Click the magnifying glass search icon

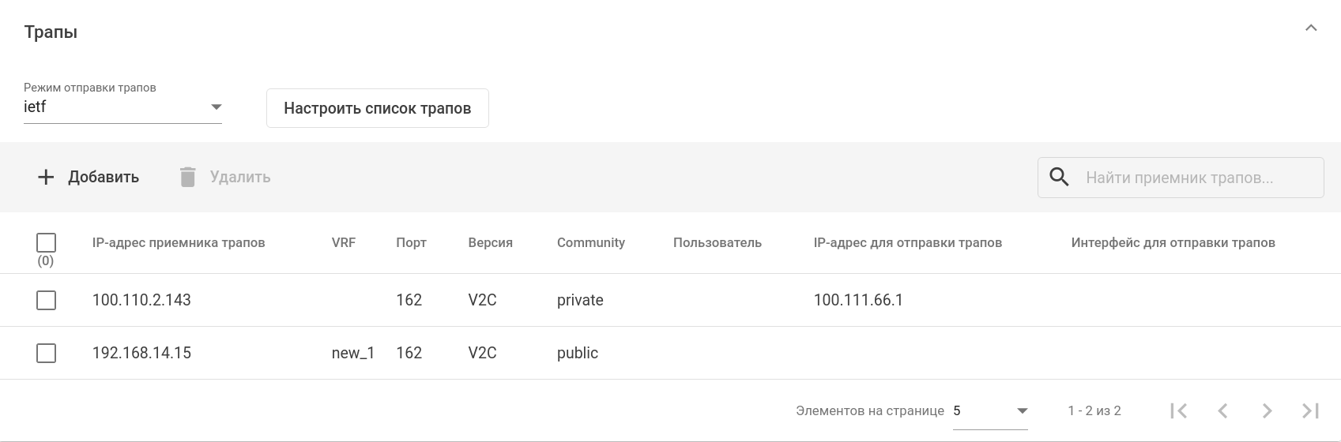1059,177
